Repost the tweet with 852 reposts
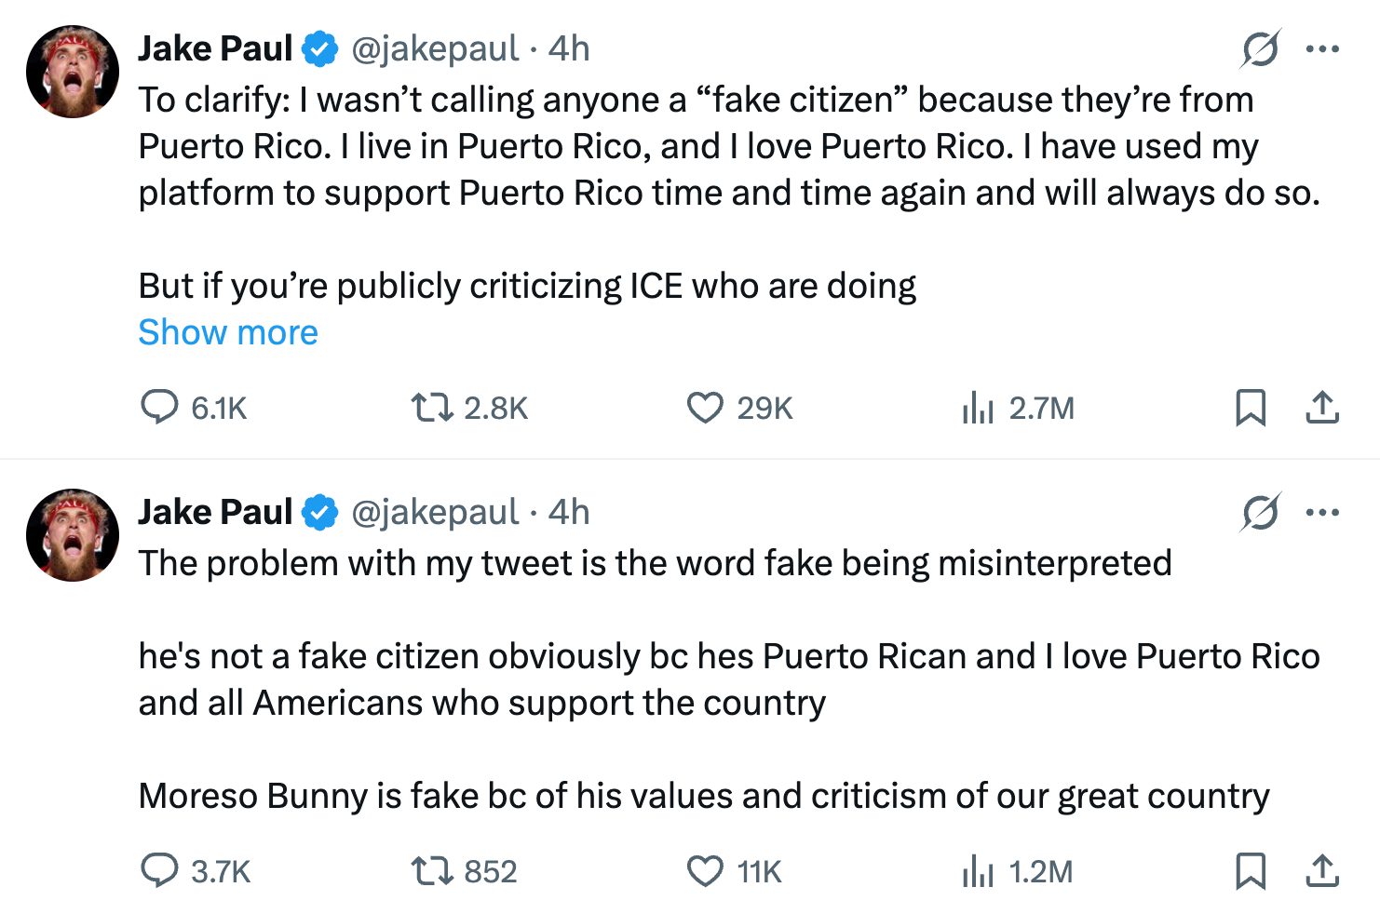This screenshot has height=914, width=1380. coord(432,871)
